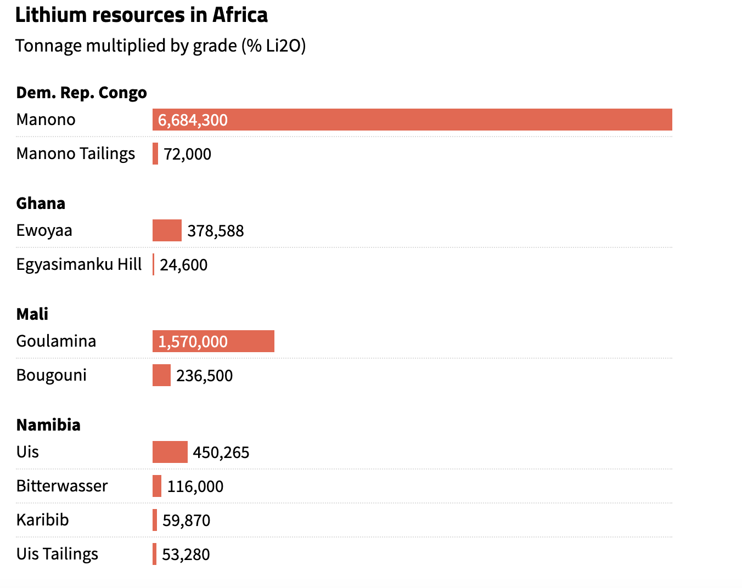Click the value '53,280'

point(186,555)
